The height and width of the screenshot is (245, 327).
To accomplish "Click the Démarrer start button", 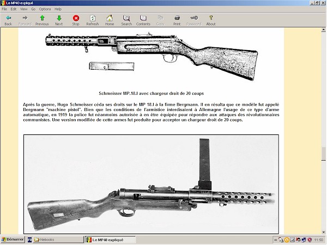I will tap(13, 240).
